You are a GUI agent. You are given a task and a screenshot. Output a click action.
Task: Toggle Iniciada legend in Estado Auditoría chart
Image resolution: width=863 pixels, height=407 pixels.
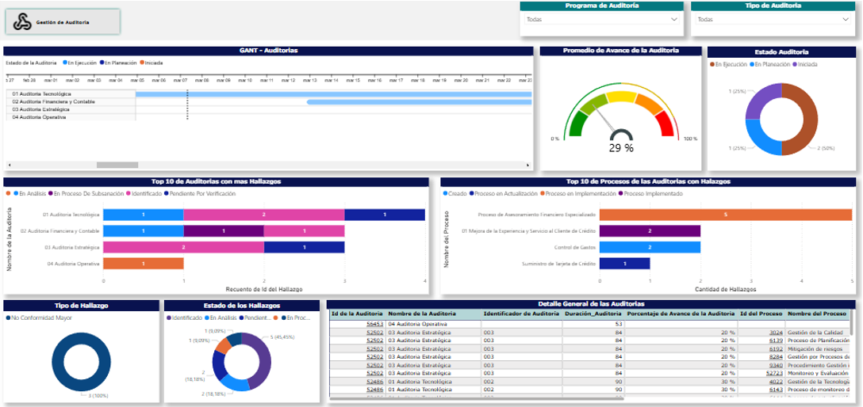(806, 64)
